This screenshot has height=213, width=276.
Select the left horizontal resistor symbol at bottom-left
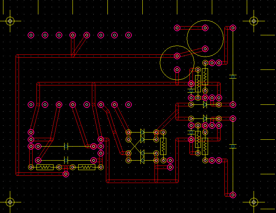pos(45,167)
